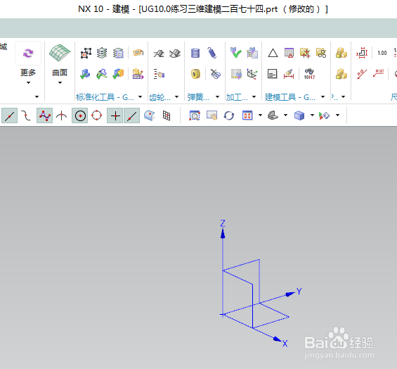The height and width of the screenshot is (369, 397).
Task: Open the rendering style dropdown by blue cube
Action: tap(312, 115)
